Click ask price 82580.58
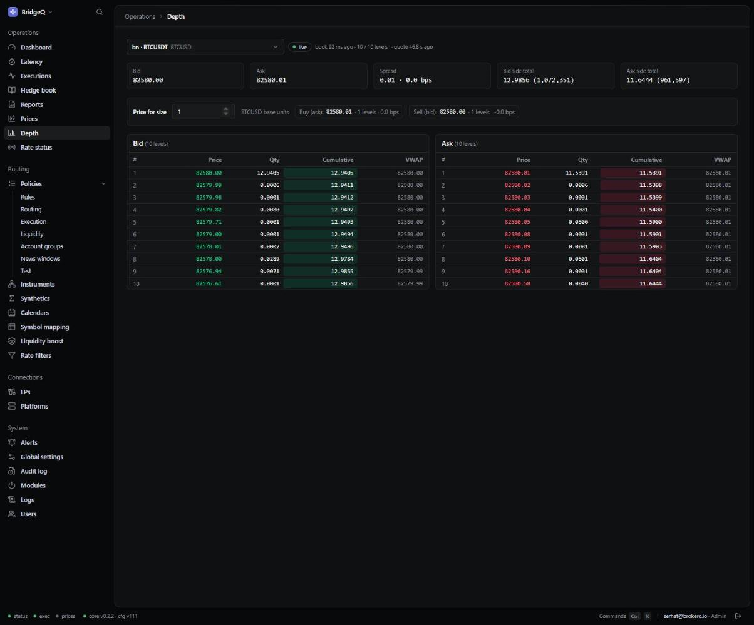This screenshot has width=754, height=625. [x=517, y=283]
